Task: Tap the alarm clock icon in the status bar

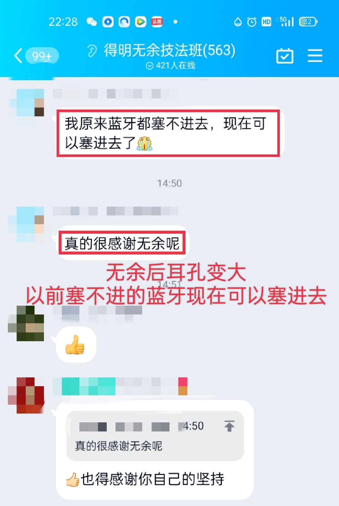Action: tap(252, 22)
